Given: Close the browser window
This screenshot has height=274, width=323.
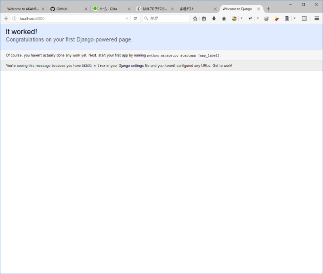Looking at the screenshot, I should tap(316, 4).
